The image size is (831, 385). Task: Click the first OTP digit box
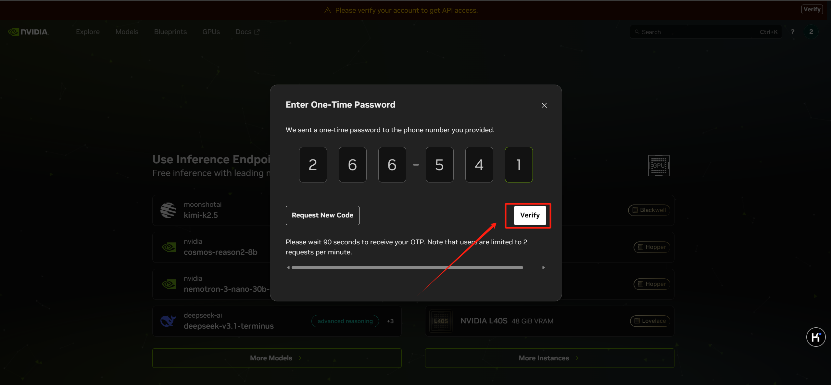[x=313, y=165]
